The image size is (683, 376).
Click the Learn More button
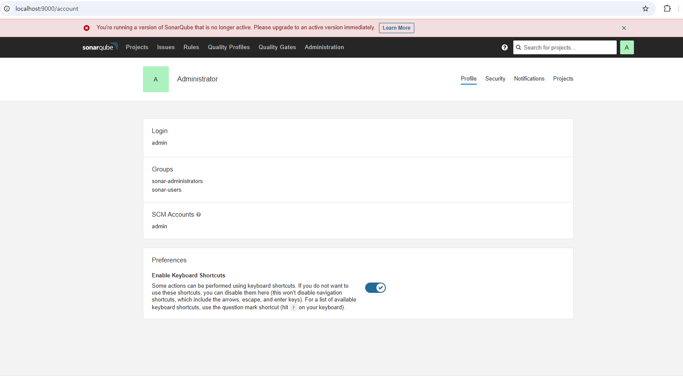pos(396,28)
